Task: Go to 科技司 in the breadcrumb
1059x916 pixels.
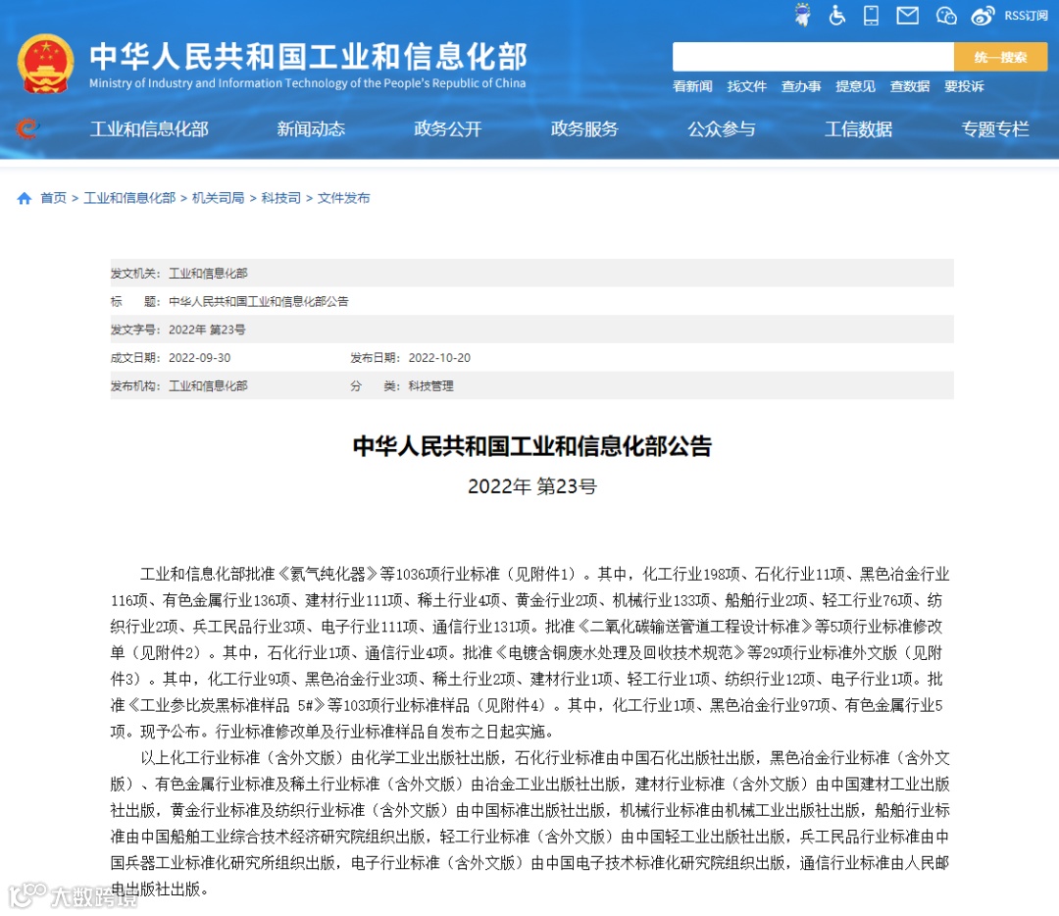Action: point(281,198)
